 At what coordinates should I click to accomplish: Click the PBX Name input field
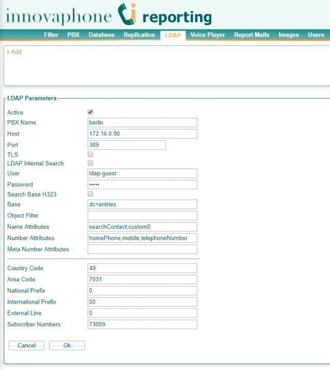coord(142,123)
